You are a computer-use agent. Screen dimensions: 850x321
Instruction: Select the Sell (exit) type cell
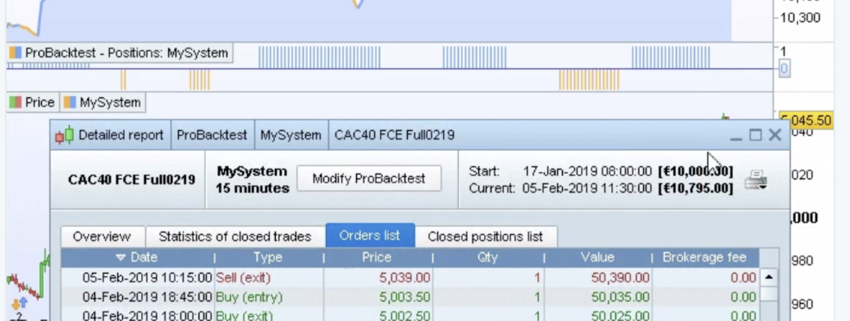click(x=243, y=278)
